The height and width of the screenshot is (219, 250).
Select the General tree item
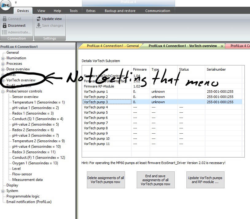(x=13, y=53)
